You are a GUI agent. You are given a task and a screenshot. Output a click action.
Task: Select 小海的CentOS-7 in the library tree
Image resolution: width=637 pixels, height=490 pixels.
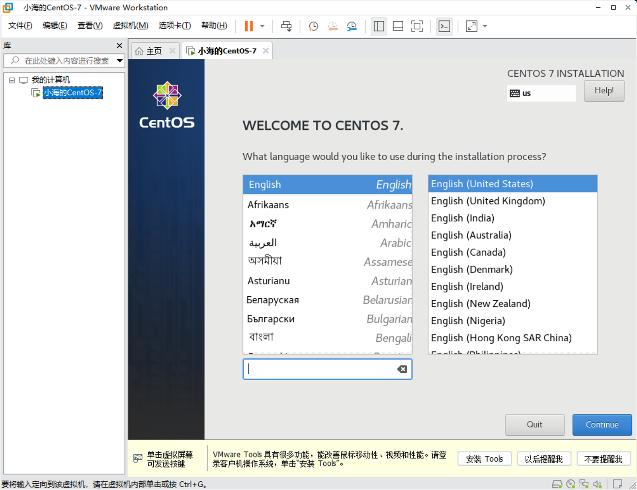(x=73, y=93)
